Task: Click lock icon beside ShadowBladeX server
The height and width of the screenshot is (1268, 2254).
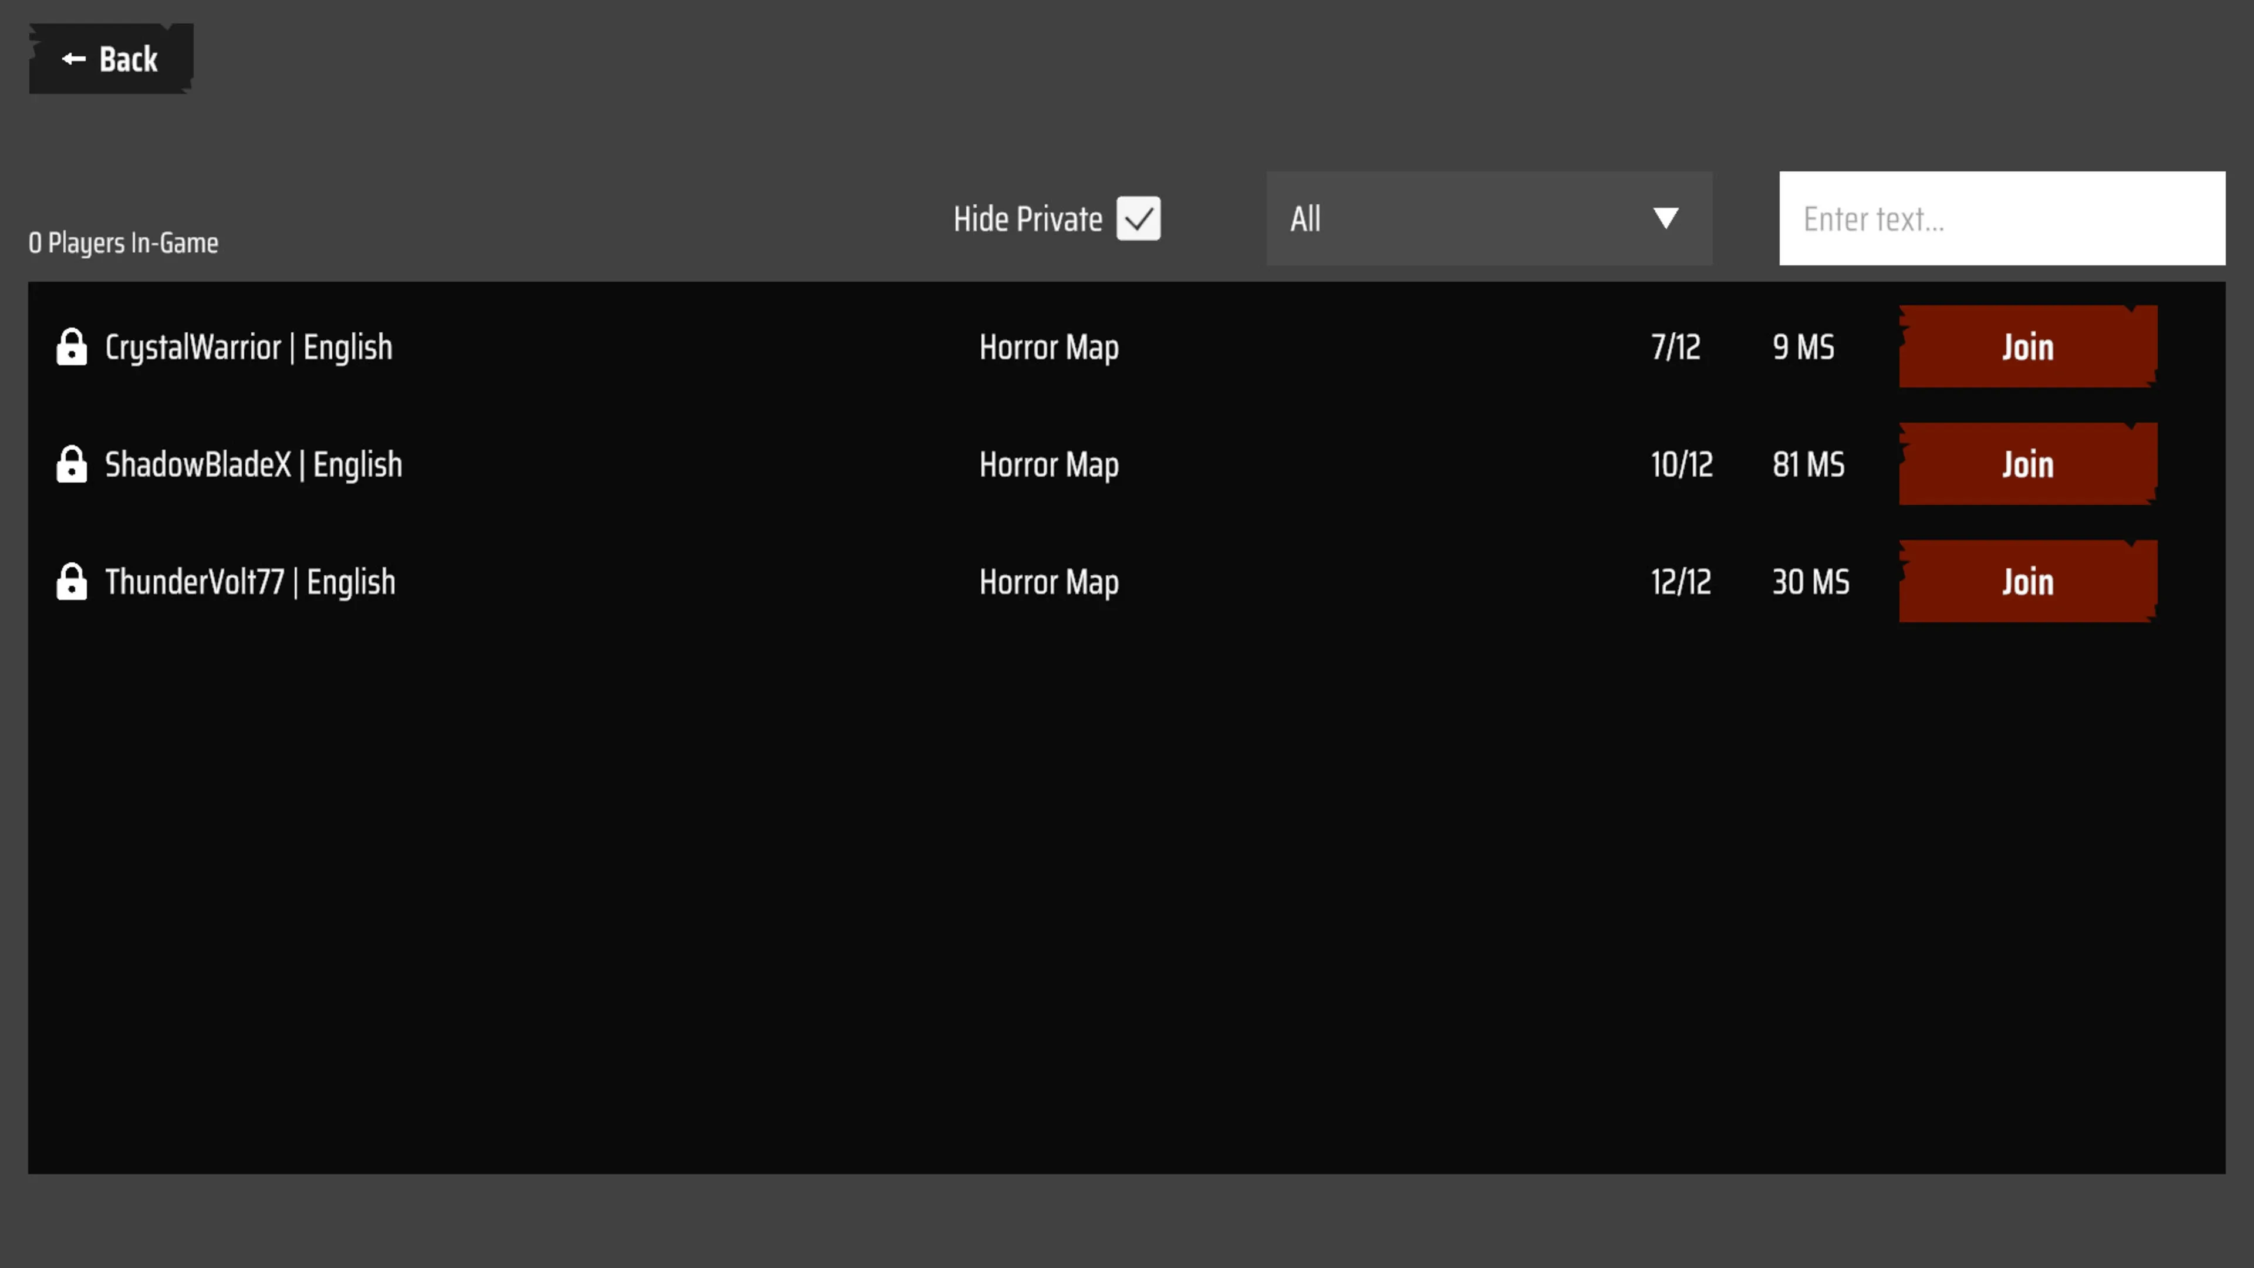Action: point(72,465)
